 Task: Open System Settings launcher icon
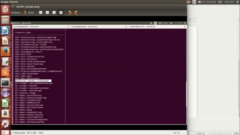5,124
